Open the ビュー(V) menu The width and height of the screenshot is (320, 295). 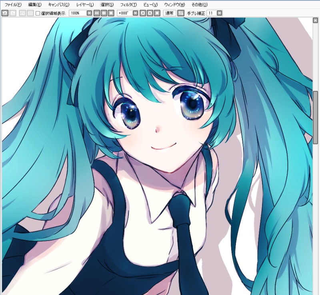click(x=151, y=5)
